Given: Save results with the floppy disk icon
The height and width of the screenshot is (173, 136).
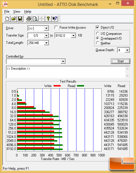Looking at the screenshot, I should coord(20,19).
